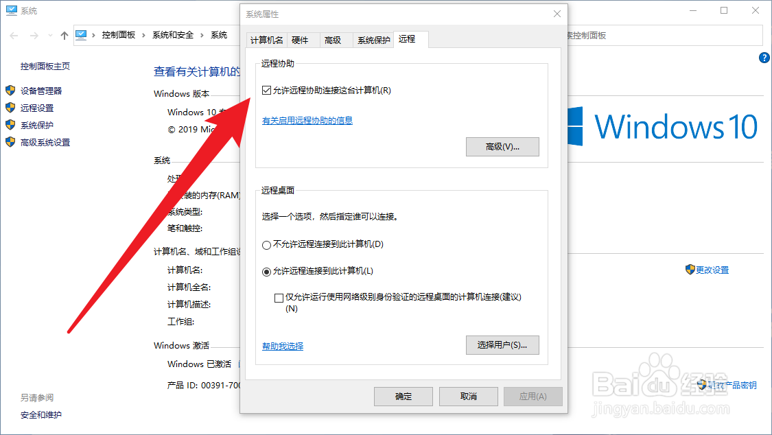
Task: Open 安全和维护 link
Action: pos(41,415)
